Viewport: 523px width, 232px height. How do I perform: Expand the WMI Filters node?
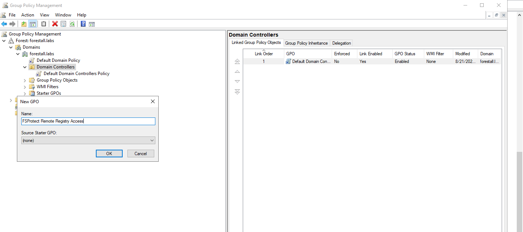point(25,87)
